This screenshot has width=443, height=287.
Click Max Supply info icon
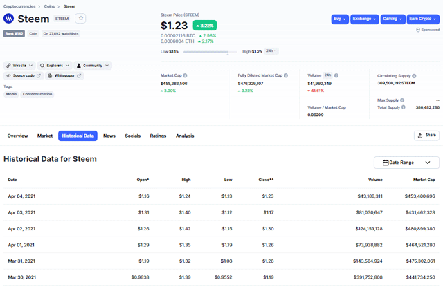pyautogui.click(x=402, y=100)
